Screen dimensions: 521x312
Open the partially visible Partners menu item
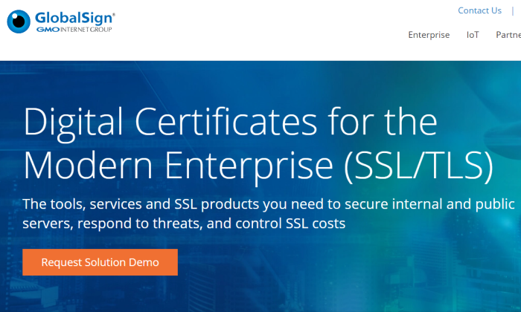point(508,35)
